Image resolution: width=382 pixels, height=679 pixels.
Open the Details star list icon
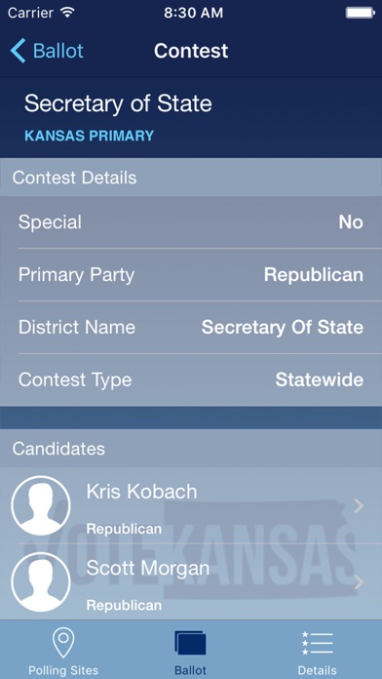pos(317,643)
